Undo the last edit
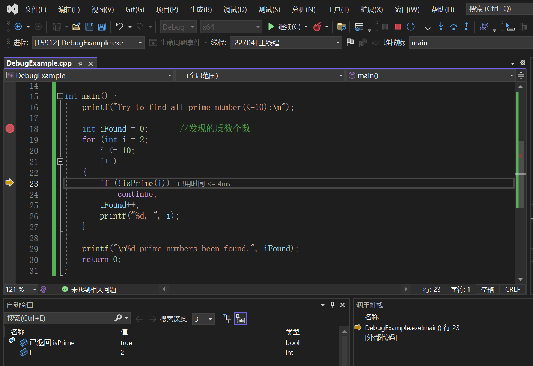The image size is (533, 366). pyautogui.click(x=120, y=27)
